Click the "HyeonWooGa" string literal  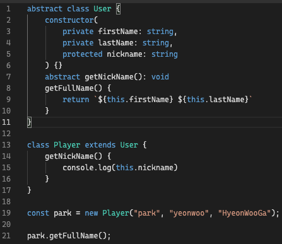245,213
